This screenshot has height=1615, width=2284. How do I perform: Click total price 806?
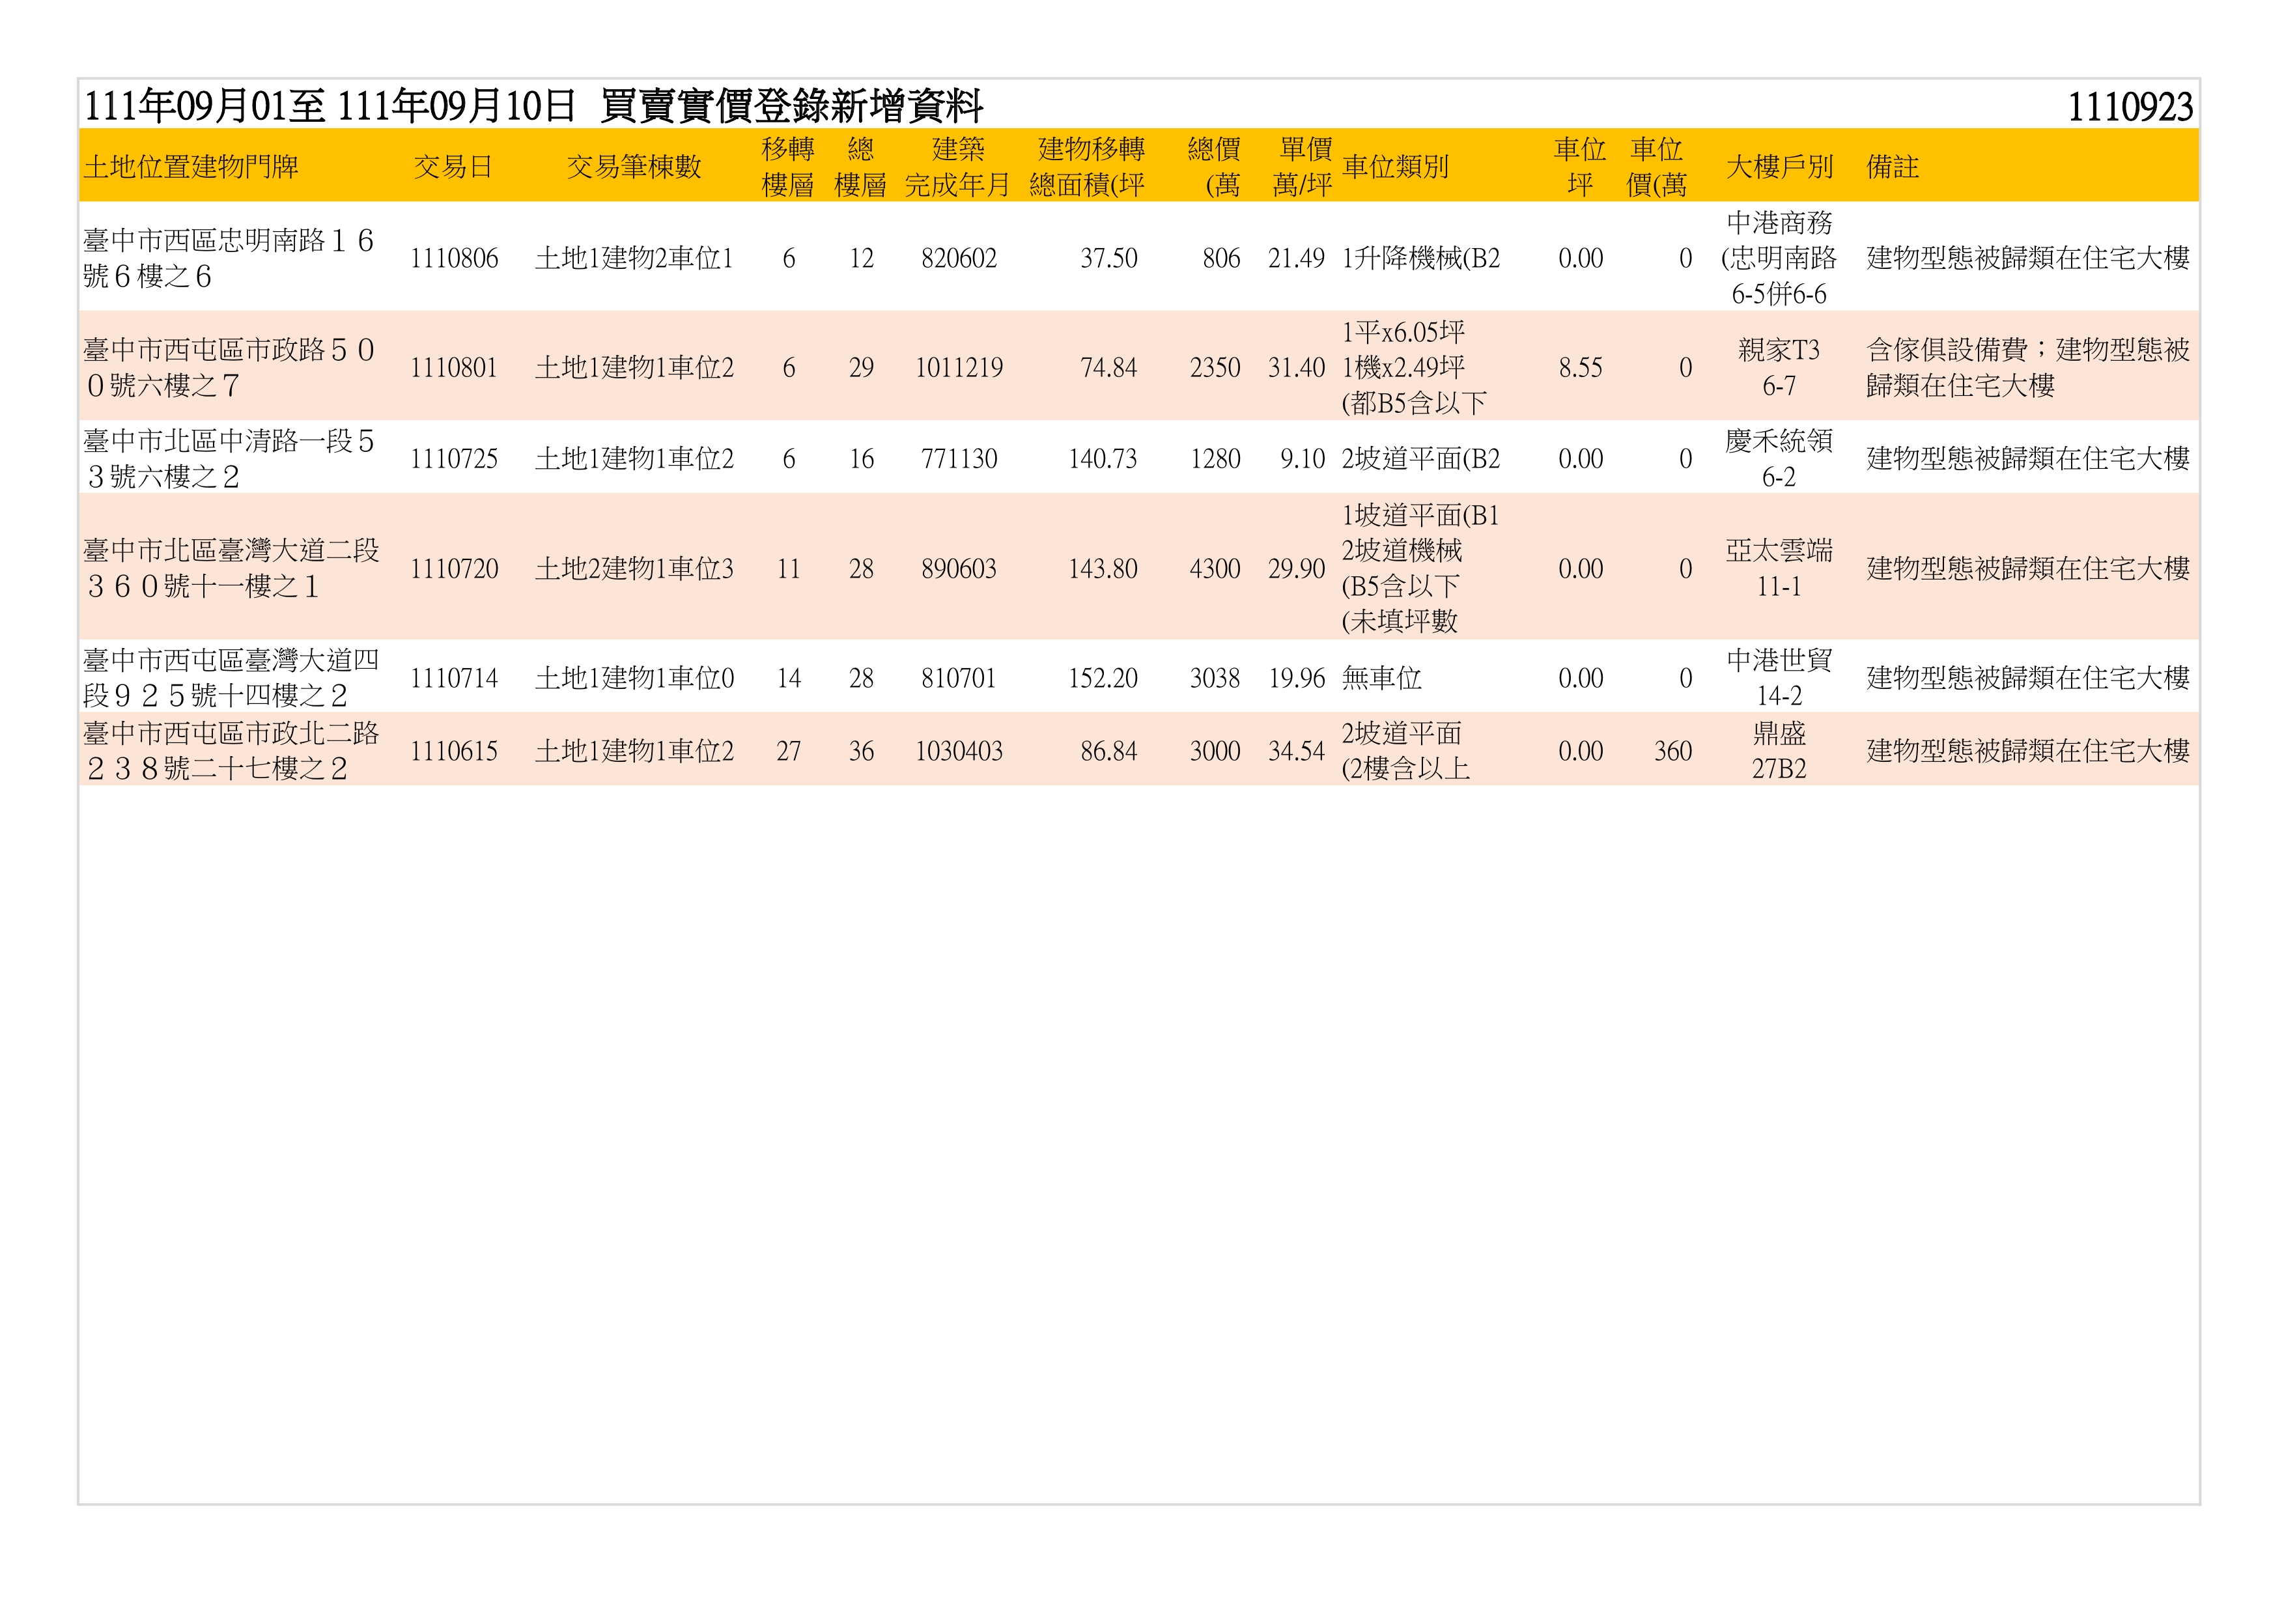[x=1222, y=259]
